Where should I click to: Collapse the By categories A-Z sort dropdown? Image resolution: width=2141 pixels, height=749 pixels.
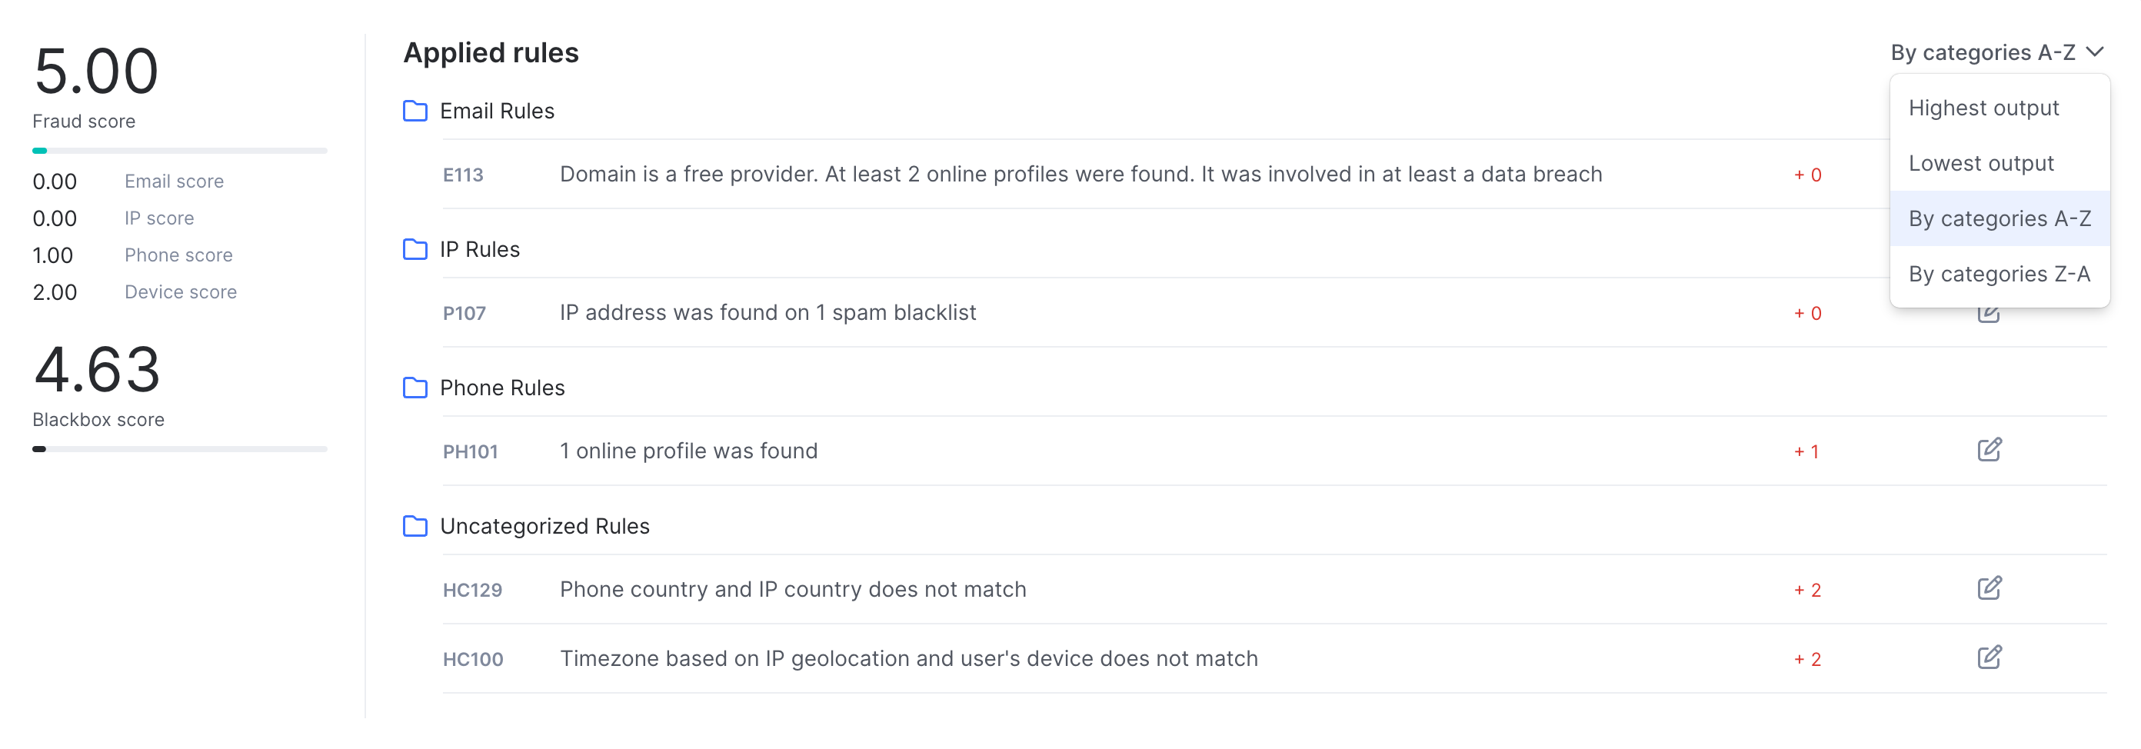(x=1996, y=52)
